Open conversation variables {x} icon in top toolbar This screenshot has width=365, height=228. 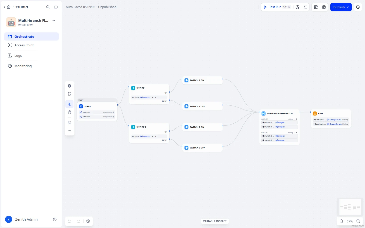click(324, 7)
